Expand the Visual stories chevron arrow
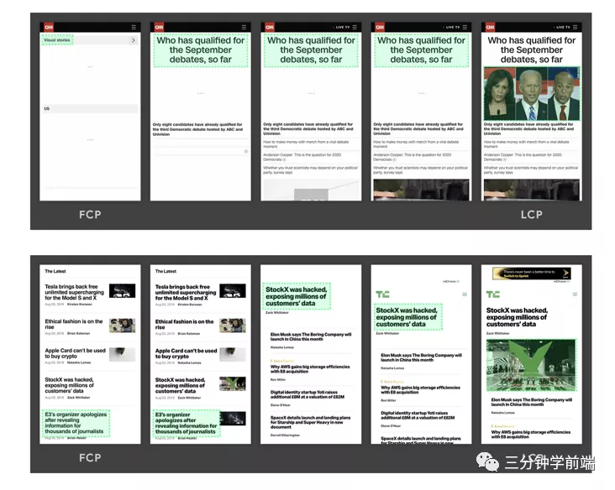This screenshot has width=615, height=490. pos(134,40)
